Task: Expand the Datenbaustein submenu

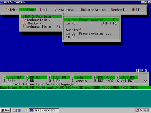Action: pyautogui.click(x=42, y=20)
